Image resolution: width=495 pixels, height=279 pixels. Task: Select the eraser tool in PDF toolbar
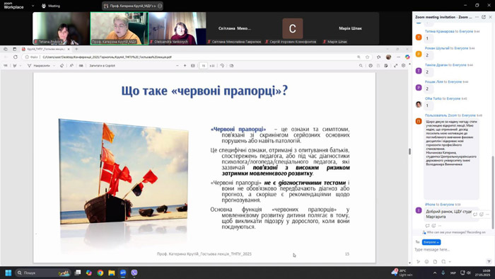(62, 66)
